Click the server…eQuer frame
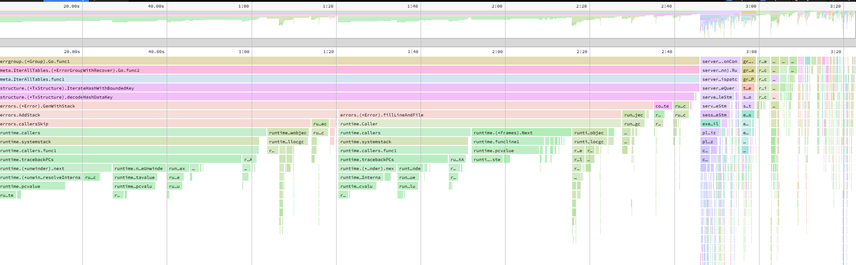856x265 pixels. 719,88
